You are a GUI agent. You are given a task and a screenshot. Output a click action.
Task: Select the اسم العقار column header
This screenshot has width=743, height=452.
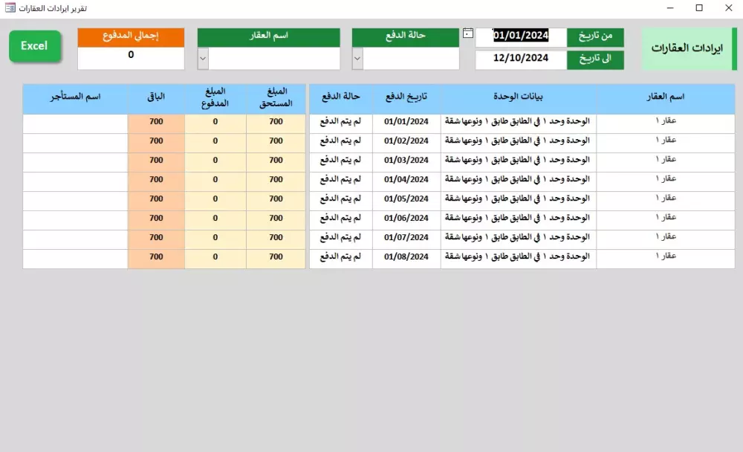coord(665,97)
